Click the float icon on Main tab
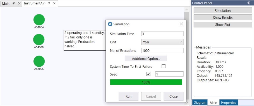 (14, 3)
